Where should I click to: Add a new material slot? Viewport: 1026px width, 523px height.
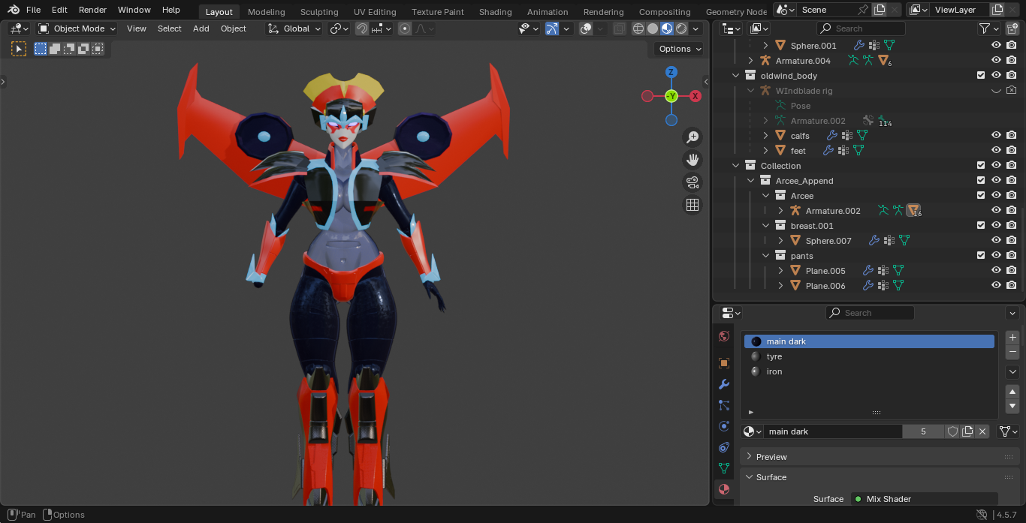1012,338
